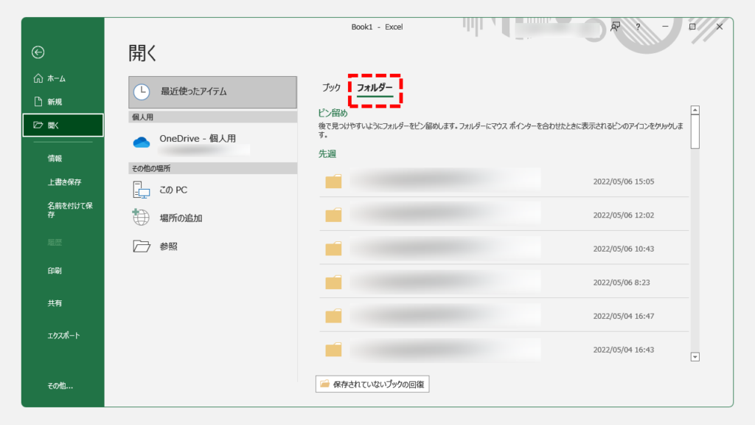Click the back arrow icon in sidebar
Image resolution: width=755 pixels, height=425 pixels.
(x=38, y=52)
